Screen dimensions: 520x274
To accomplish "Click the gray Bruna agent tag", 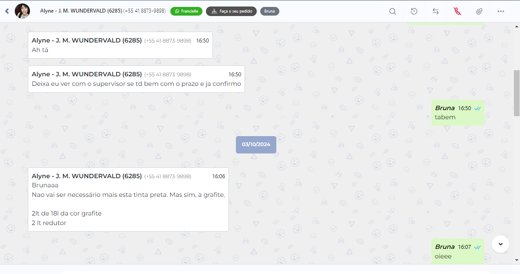I will (270, 11).
